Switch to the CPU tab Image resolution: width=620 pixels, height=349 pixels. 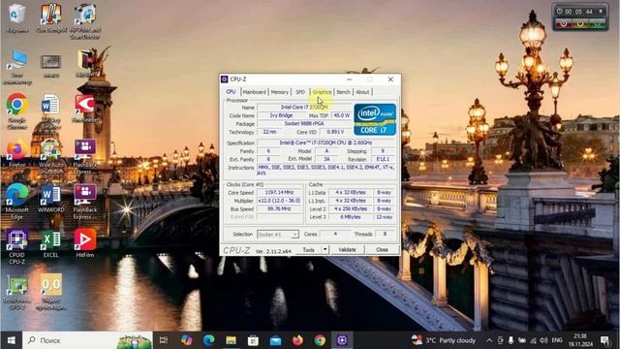coord(231,92)
